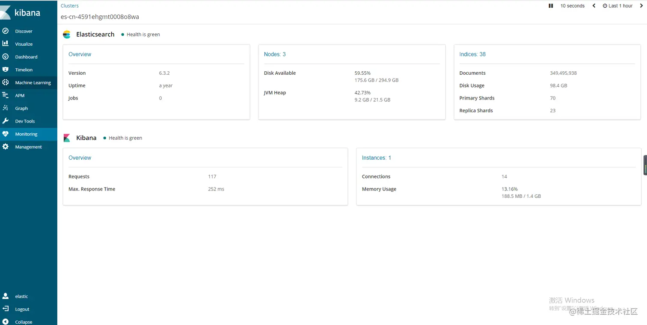
Task: Click the Elasticsearch section heading
Action: (95, 35)
